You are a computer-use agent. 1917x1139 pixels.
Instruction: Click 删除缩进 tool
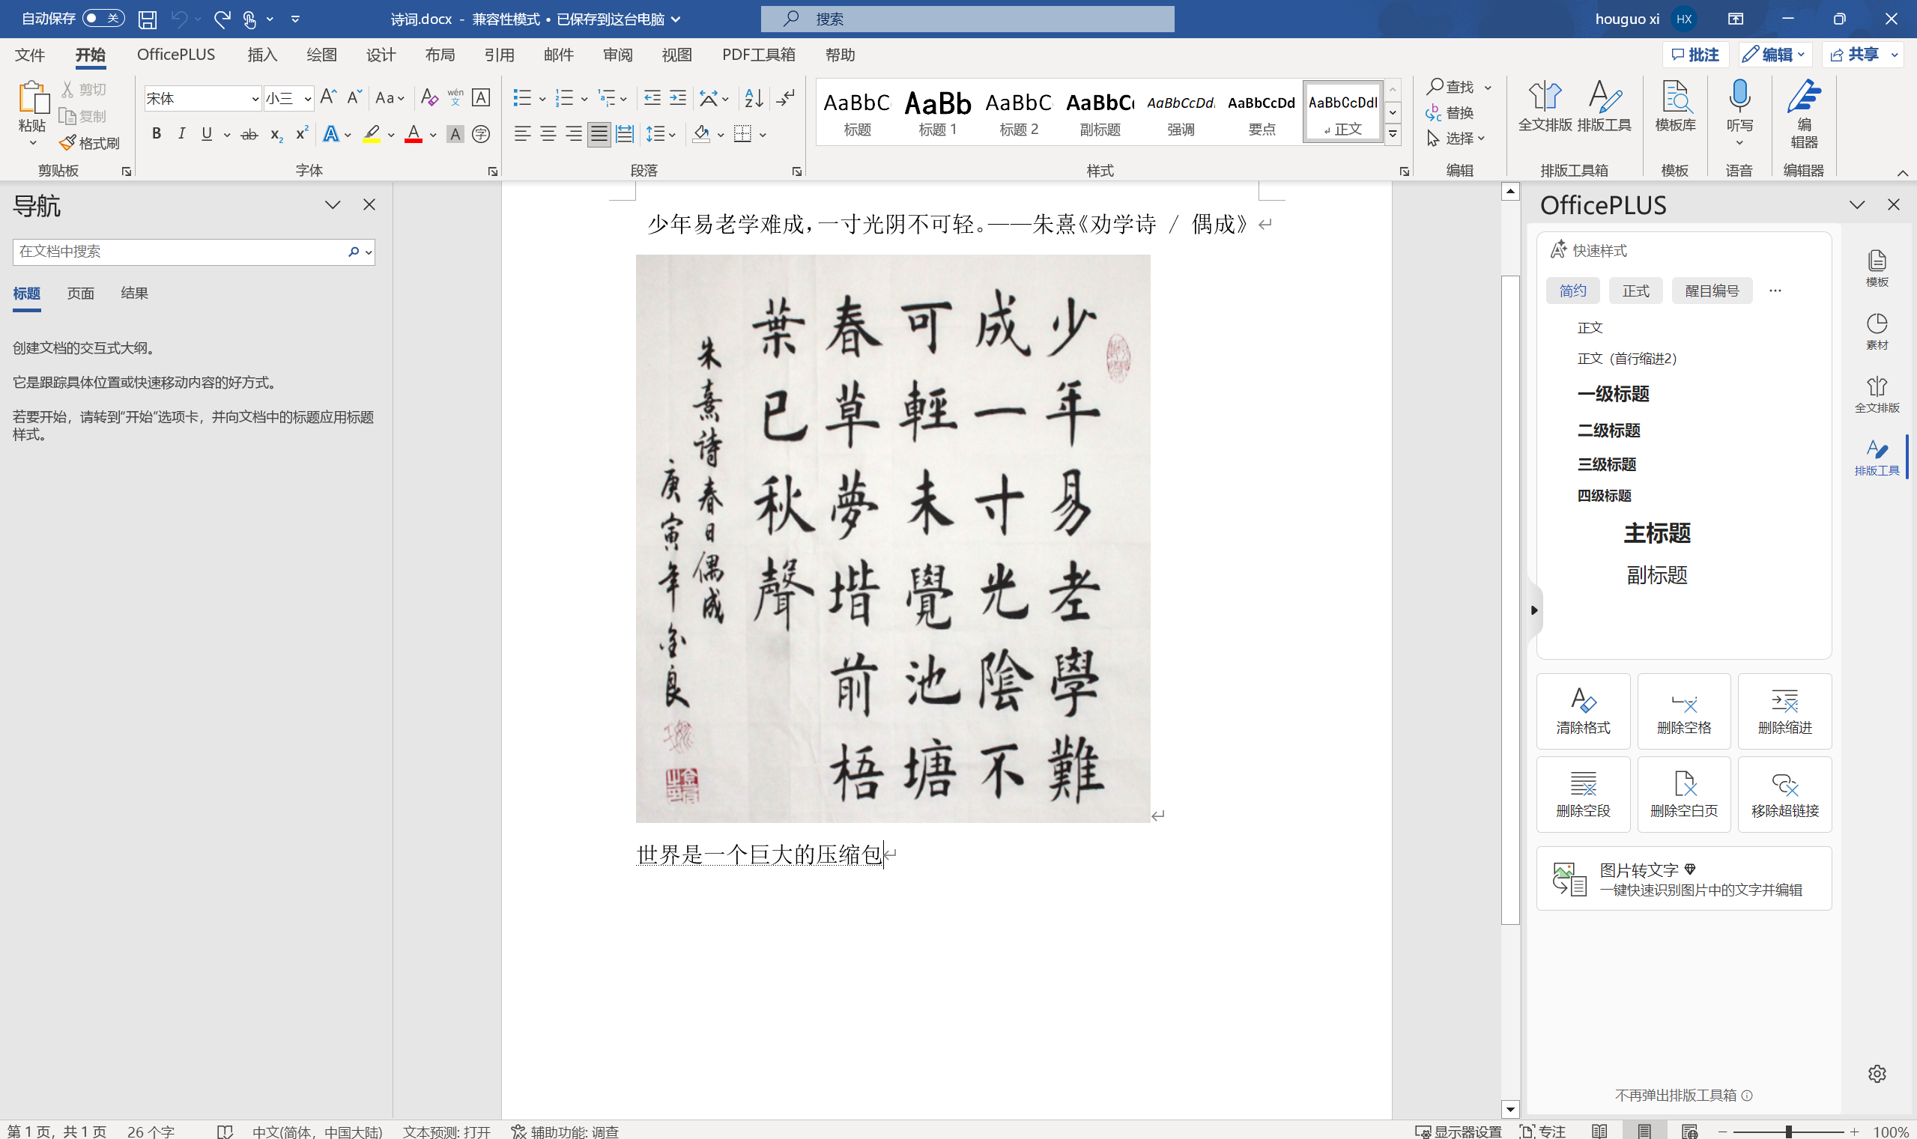coord(1784,711)
